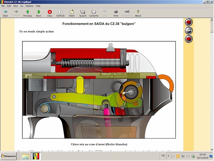The width and height of the screenshot is (214, 161).
Task: Click the round red right-arrow navigation button
Action: tap(189, 39)
